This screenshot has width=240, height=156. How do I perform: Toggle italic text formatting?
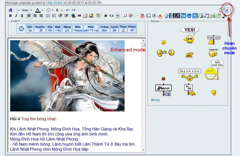click(x=16, y=16)
